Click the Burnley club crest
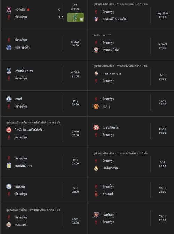The height and width of the screenshot is (234, 174). (9, 10)
